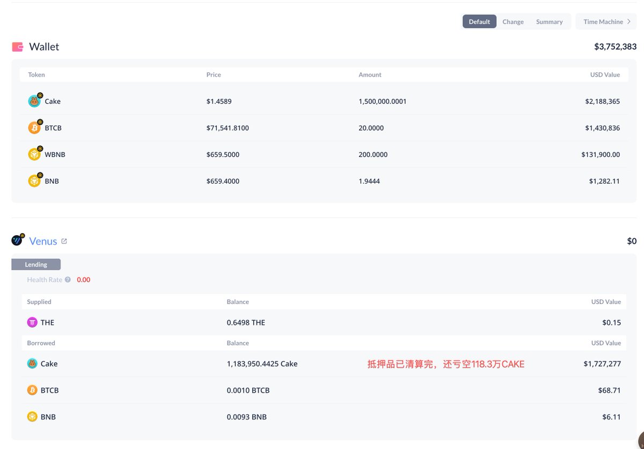This screenshot has width=644, height=449.
Task: Switch to the Change view tab
Action: tap(513, 21)
